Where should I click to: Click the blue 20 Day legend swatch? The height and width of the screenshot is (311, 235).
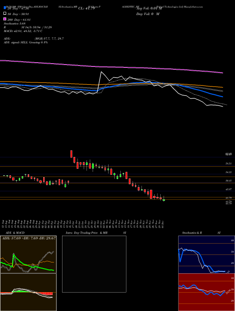[x=5, y=8]
